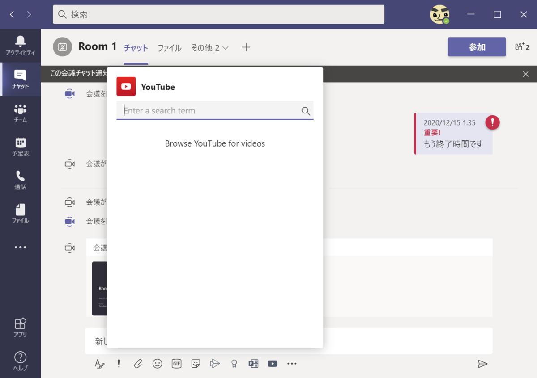
Task: Open the calendar (予定表) in sidebar
Action: pyautogui.click(x=20, y=147)
